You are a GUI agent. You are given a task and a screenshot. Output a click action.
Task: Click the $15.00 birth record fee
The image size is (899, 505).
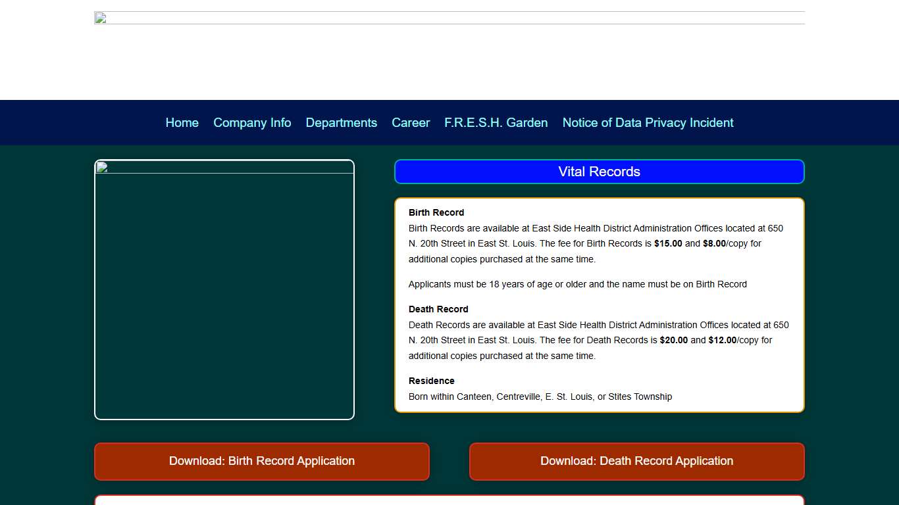(668, 243)
